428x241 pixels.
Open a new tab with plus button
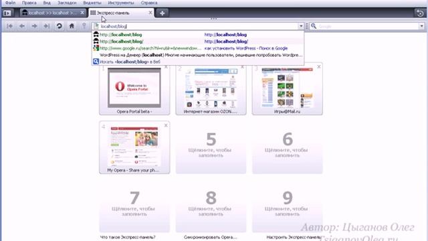coord(162,13)
